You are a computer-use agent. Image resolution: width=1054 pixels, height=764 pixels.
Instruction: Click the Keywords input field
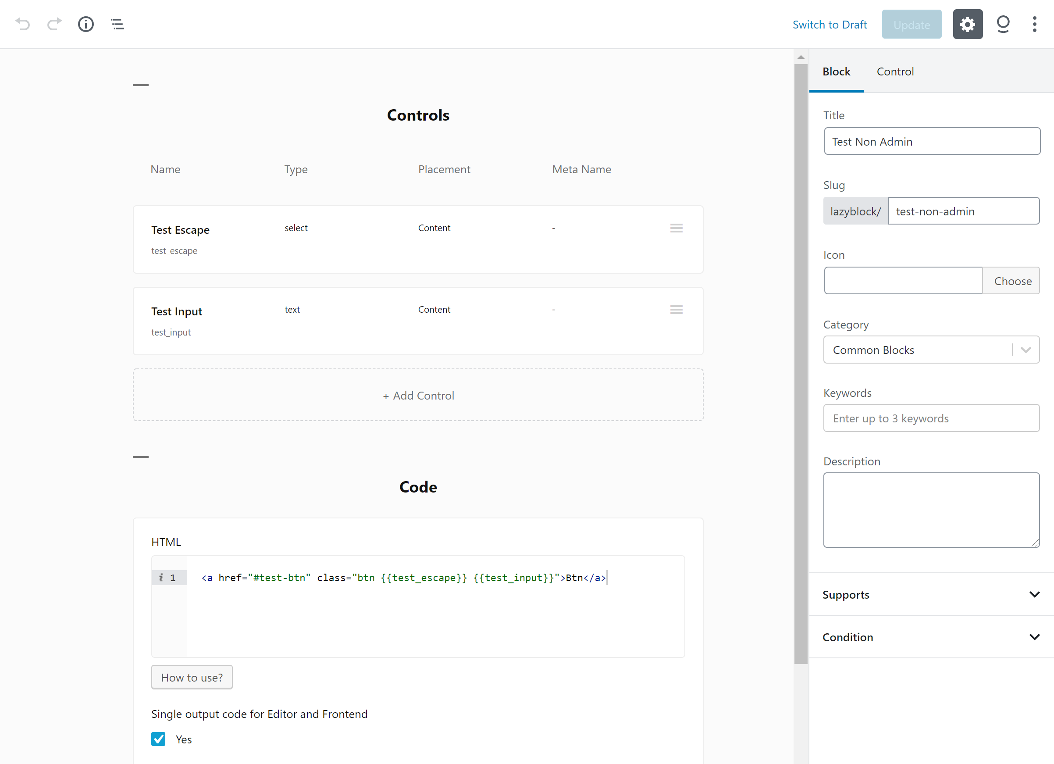click(x=933, y=418)
